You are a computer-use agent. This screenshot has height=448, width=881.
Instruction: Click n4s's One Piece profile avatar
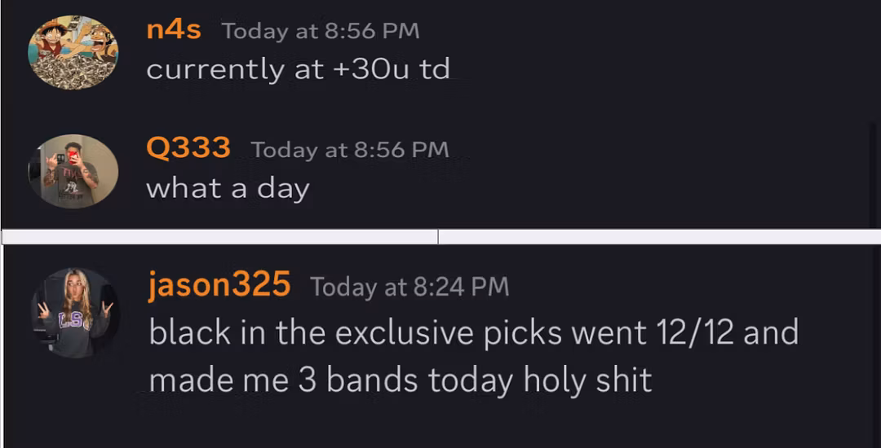pos(73,53)
